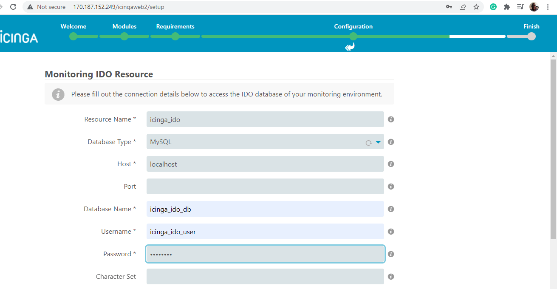Click the Database Name info icon

coord(391,209)
